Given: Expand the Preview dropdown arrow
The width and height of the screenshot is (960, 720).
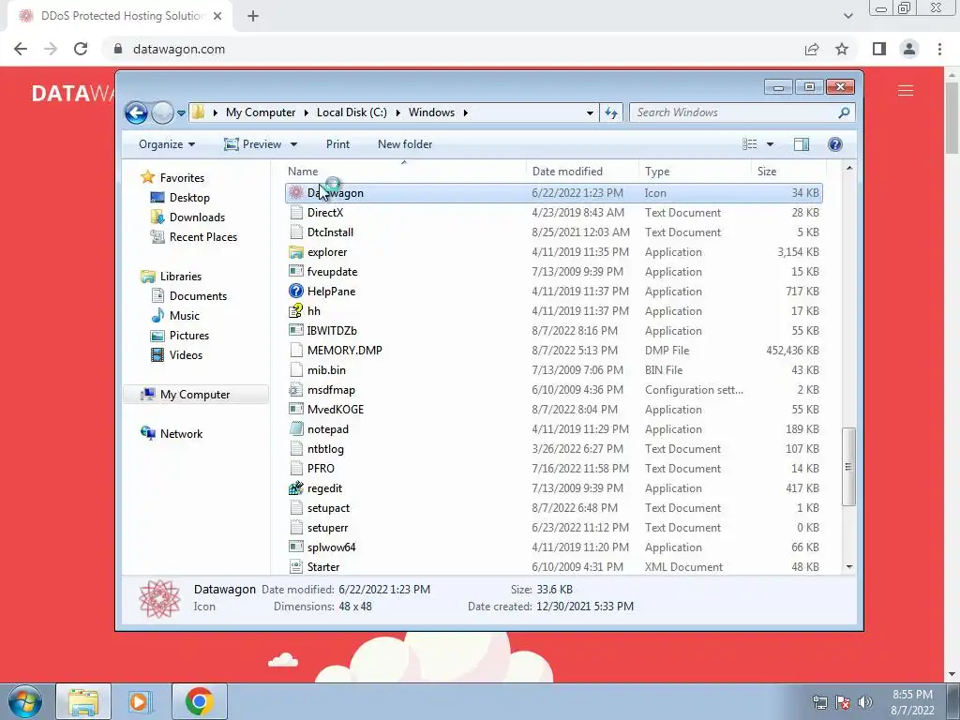Looking at the screenshot, I should pos(293,145).
